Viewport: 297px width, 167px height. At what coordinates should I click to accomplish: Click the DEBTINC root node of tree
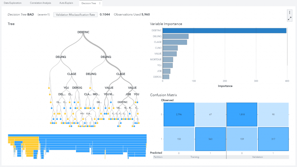tap(84, 32)
